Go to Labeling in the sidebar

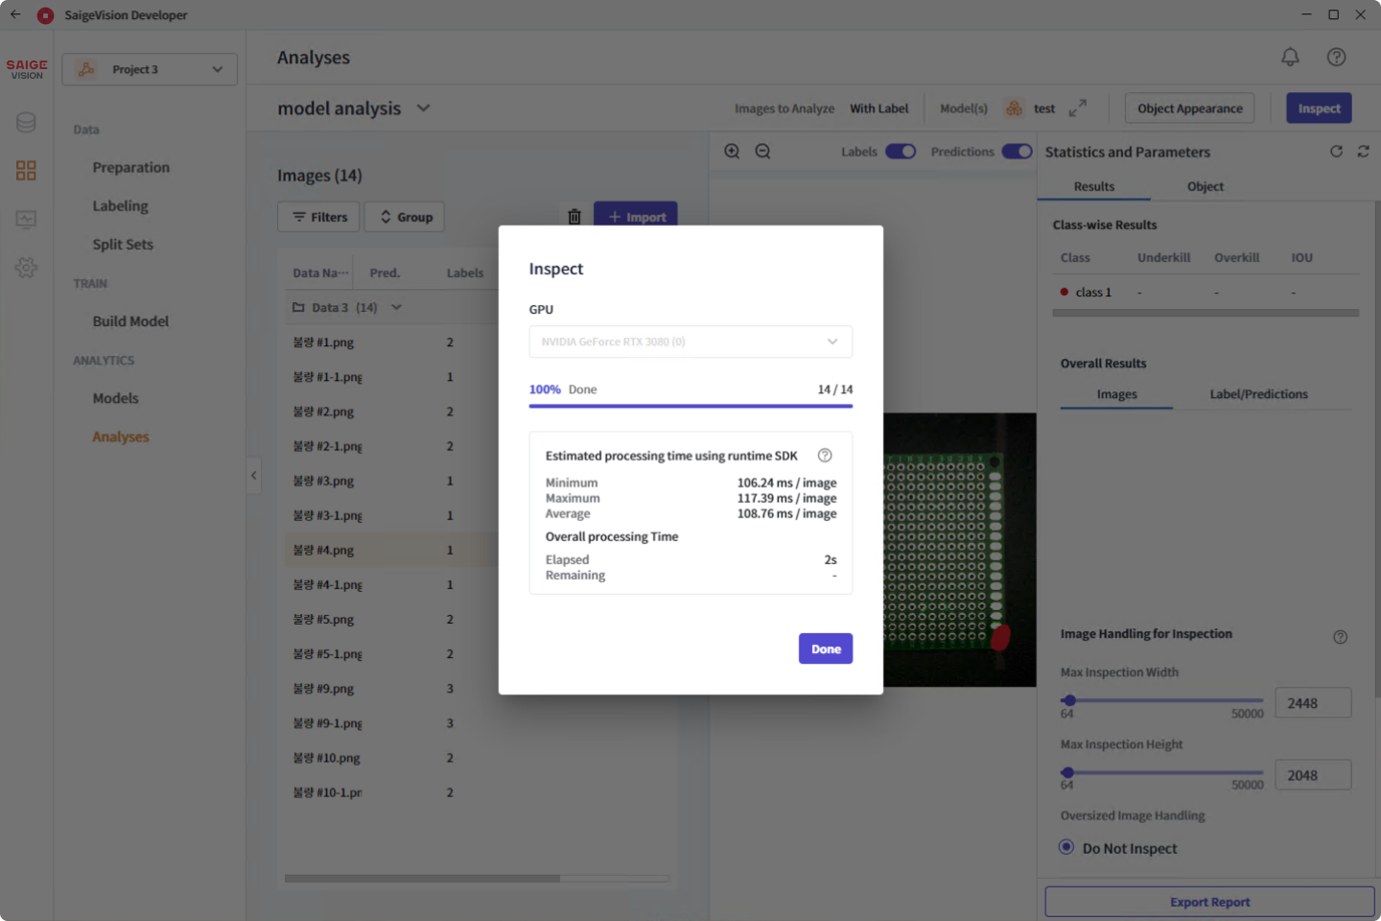(120, 205)
